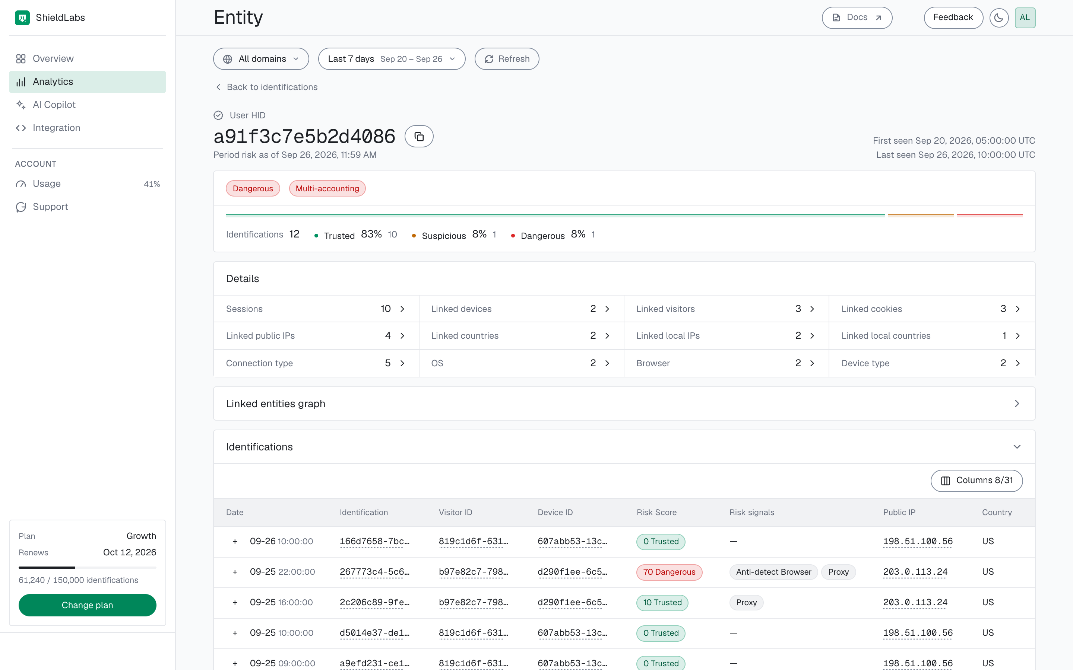Click the Date column header

pos(235,512)
